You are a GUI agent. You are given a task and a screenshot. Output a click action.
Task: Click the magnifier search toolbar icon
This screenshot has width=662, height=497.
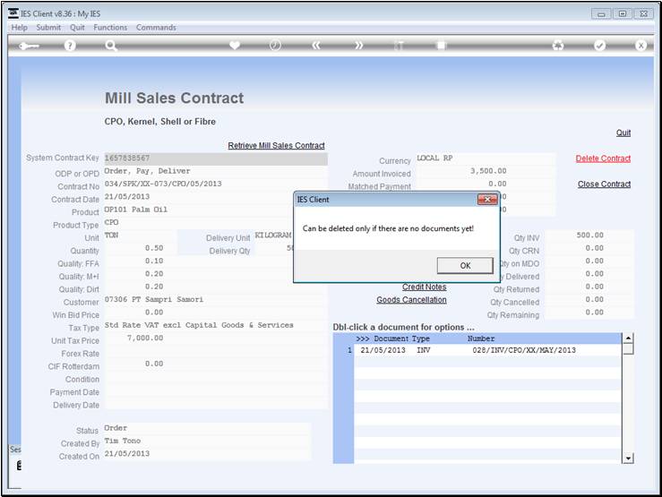coord(110,46)
